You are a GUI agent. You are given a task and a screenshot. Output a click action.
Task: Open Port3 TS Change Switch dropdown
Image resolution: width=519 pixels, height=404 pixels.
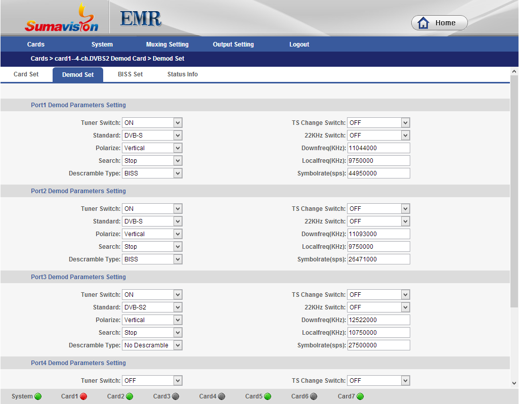[x=378, y=295]
